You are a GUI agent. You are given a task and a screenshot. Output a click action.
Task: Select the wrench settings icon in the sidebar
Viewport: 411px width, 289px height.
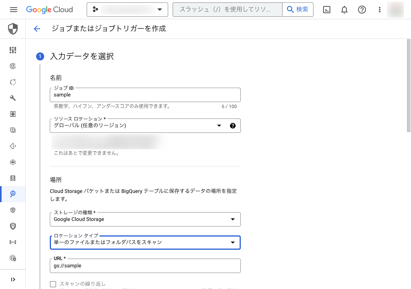coord(12,98)
